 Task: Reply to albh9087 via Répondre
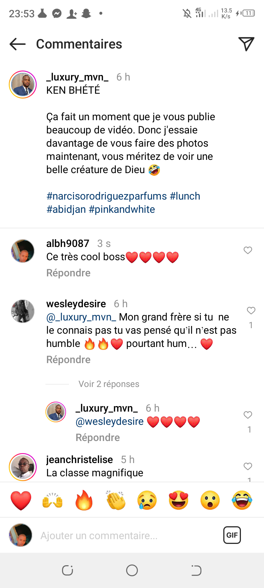68,273
